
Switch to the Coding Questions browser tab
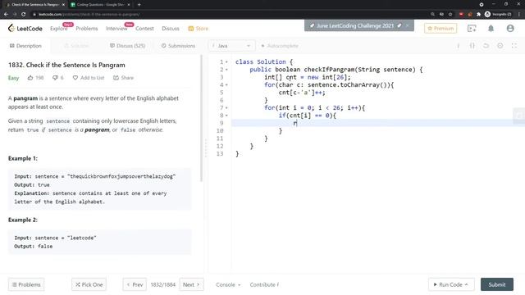[x=100, y=5]
